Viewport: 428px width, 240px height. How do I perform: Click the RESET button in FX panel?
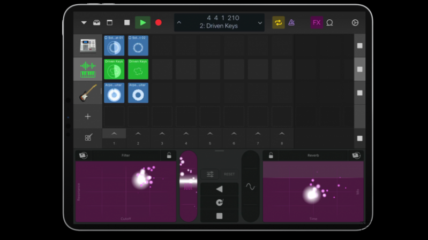pyautogui.click(x=229, y=174)
